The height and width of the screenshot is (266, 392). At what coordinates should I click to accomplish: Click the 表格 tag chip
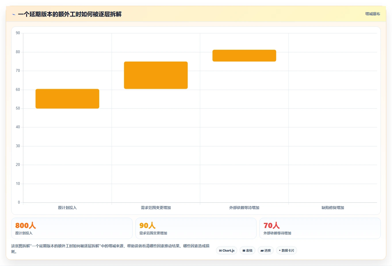(247, 250)
